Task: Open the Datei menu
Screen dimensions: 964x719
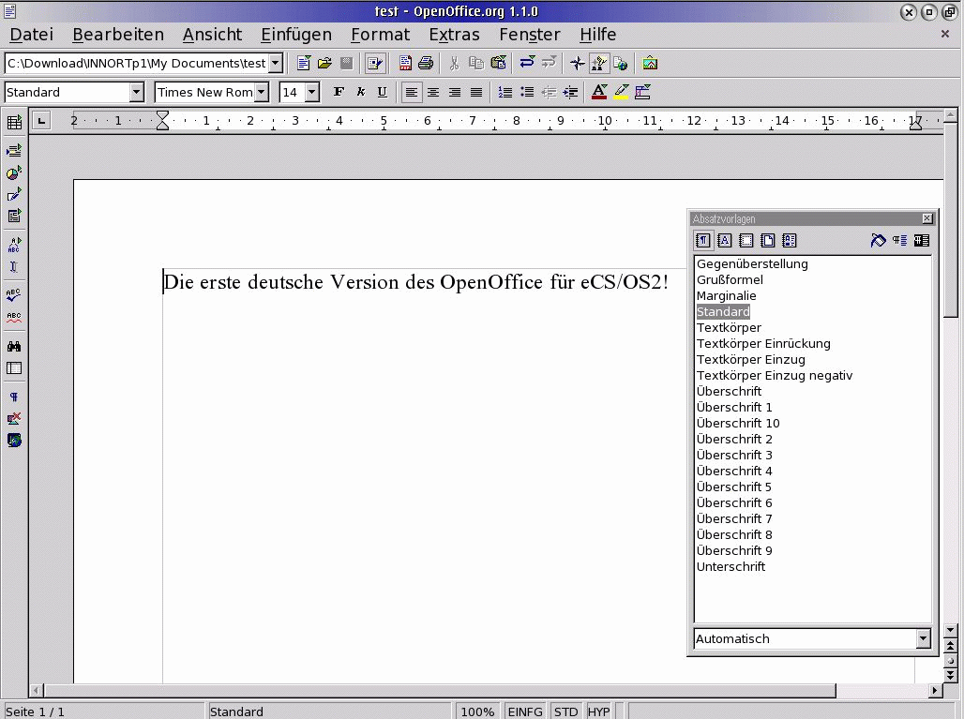Action: point(31,35)
